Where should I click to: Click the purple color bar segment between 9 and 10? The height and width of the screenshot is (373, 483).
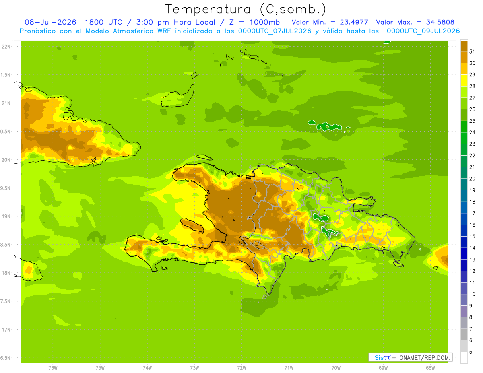coord(464,300)
